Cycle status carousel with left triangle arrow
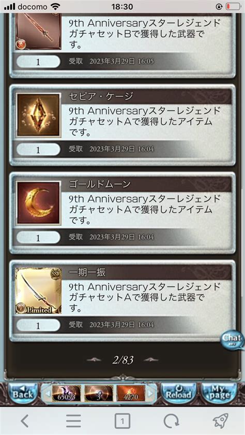 tap(48, 393)
